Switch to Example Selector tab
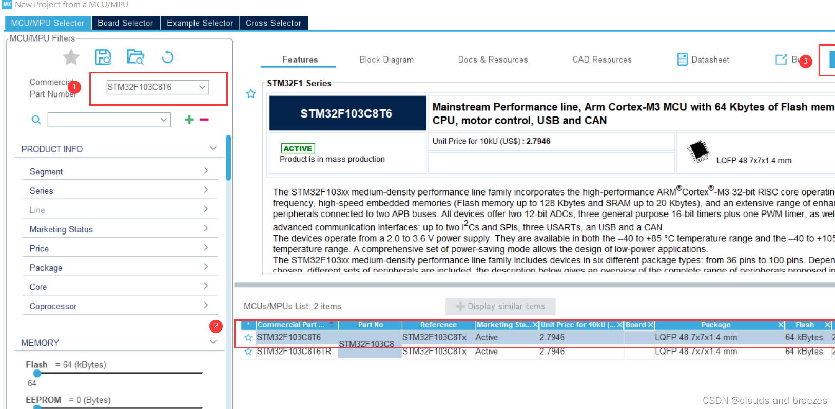This screenshot has width=835, height=409. coord(200,23)
